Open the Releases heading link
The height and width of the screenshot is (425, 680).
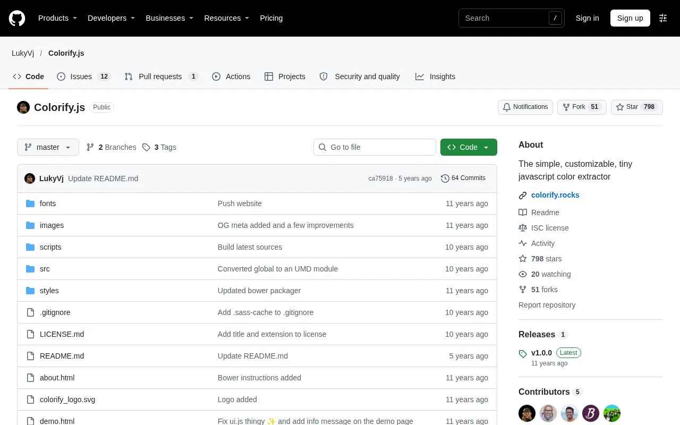coord(543,334)
